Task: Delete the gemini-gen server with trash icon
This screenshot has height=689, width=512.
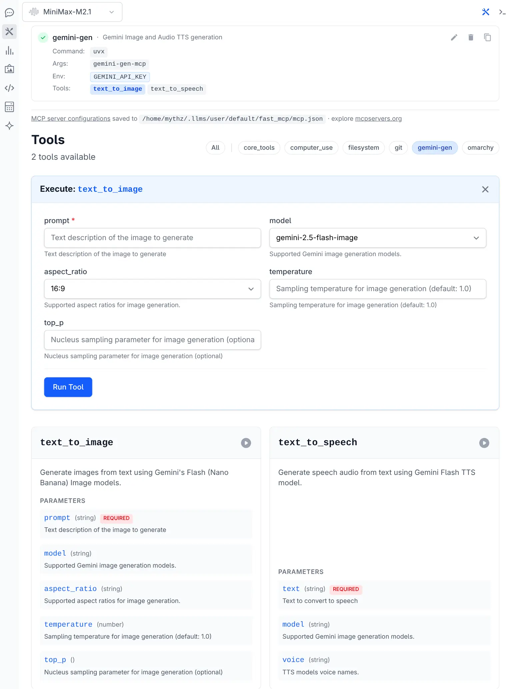Action: 471,37
